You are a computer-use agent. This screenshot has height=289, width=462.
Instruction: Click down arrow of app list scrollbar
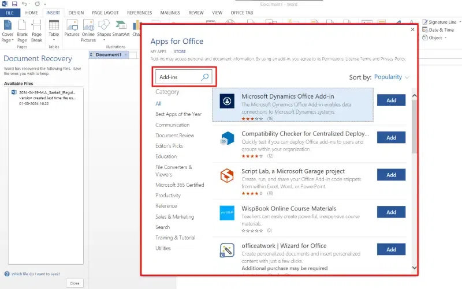click(x=414, y=268)
